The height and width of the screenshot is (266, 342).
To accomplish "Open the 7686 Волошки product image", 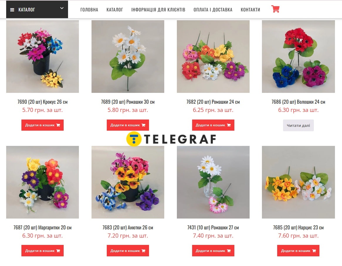I will [x=298, y=57].
